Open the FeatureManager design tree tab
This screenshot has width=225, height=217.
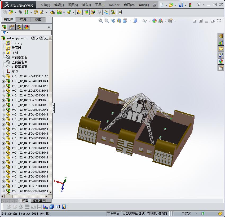(x=4, y=27)
